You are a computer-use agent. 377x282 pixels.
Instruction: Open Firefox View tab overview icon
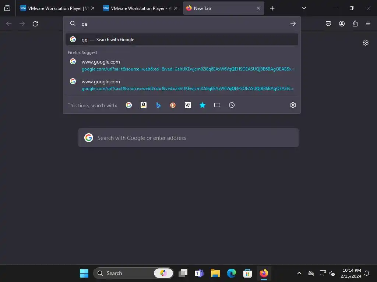[x=7, y=8]
